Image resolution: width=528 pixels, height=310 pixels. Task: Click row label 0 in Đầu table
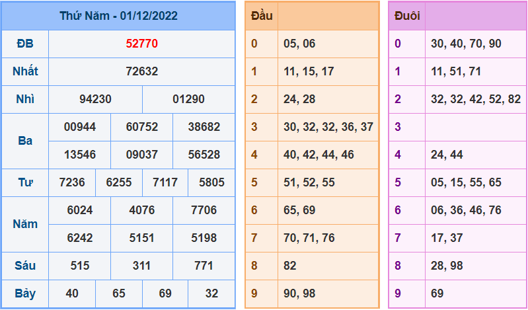click(254, 44)
